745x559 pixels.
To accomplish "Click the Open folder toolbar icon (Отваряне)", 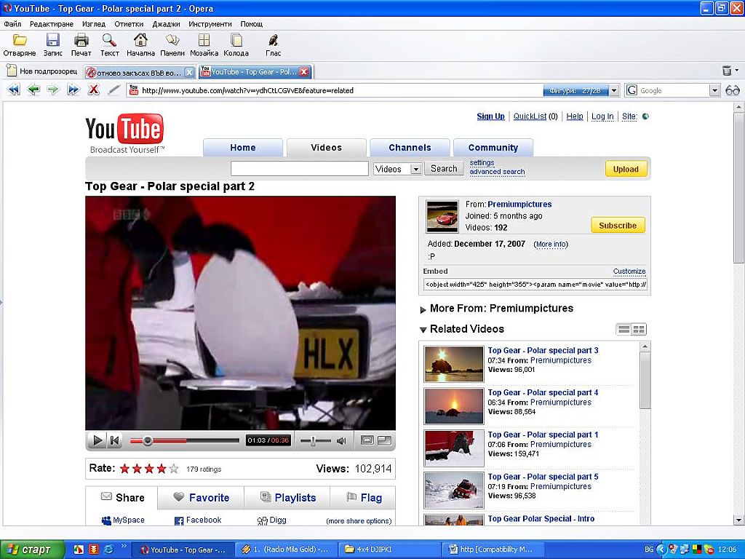I will click(20, 41).
